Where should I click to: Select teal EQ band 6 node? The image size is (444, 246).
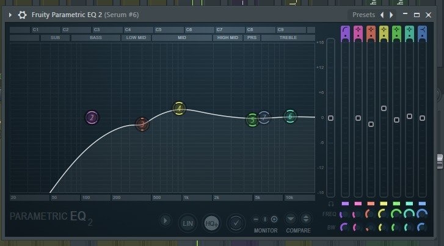point(290,117)
